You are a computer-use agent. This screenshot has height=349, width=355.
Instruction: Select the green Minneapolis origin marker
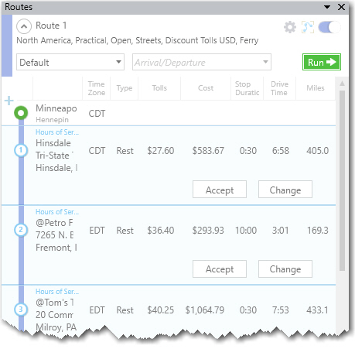coord(21,113)
